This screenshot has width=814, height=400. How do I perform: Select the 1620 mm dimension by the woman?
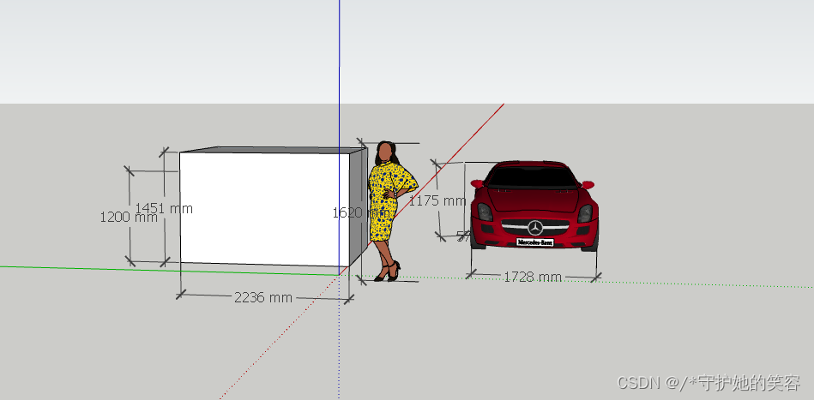[x=361, y=212]
